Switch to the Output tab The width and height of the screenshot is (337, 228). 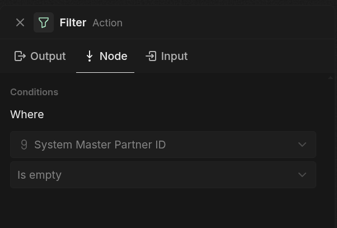(x=48, y=56)
